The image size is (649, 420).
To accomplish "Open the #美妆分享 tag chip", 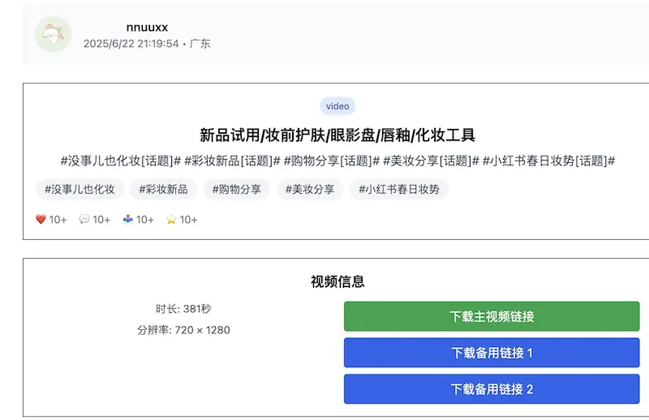I will click(x=310, y=189).
